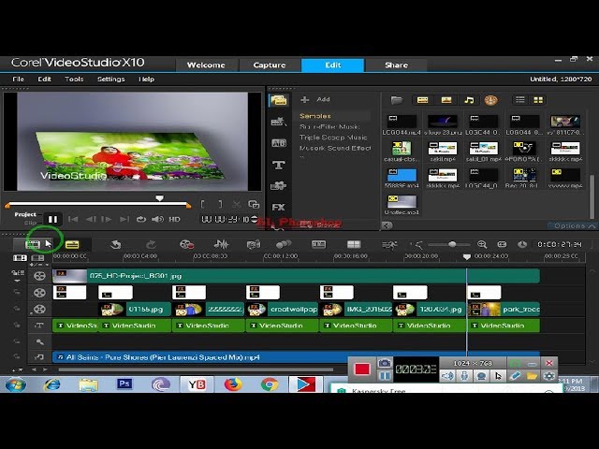Open the Tools menu
This screenshot has width=599, height=449.
coord(74,79)
